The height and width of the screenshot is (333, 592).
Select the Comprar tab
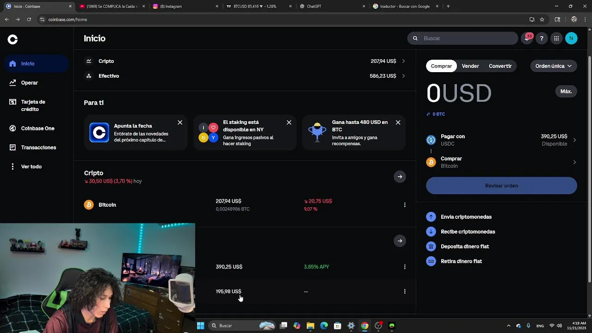click(441, 66)
